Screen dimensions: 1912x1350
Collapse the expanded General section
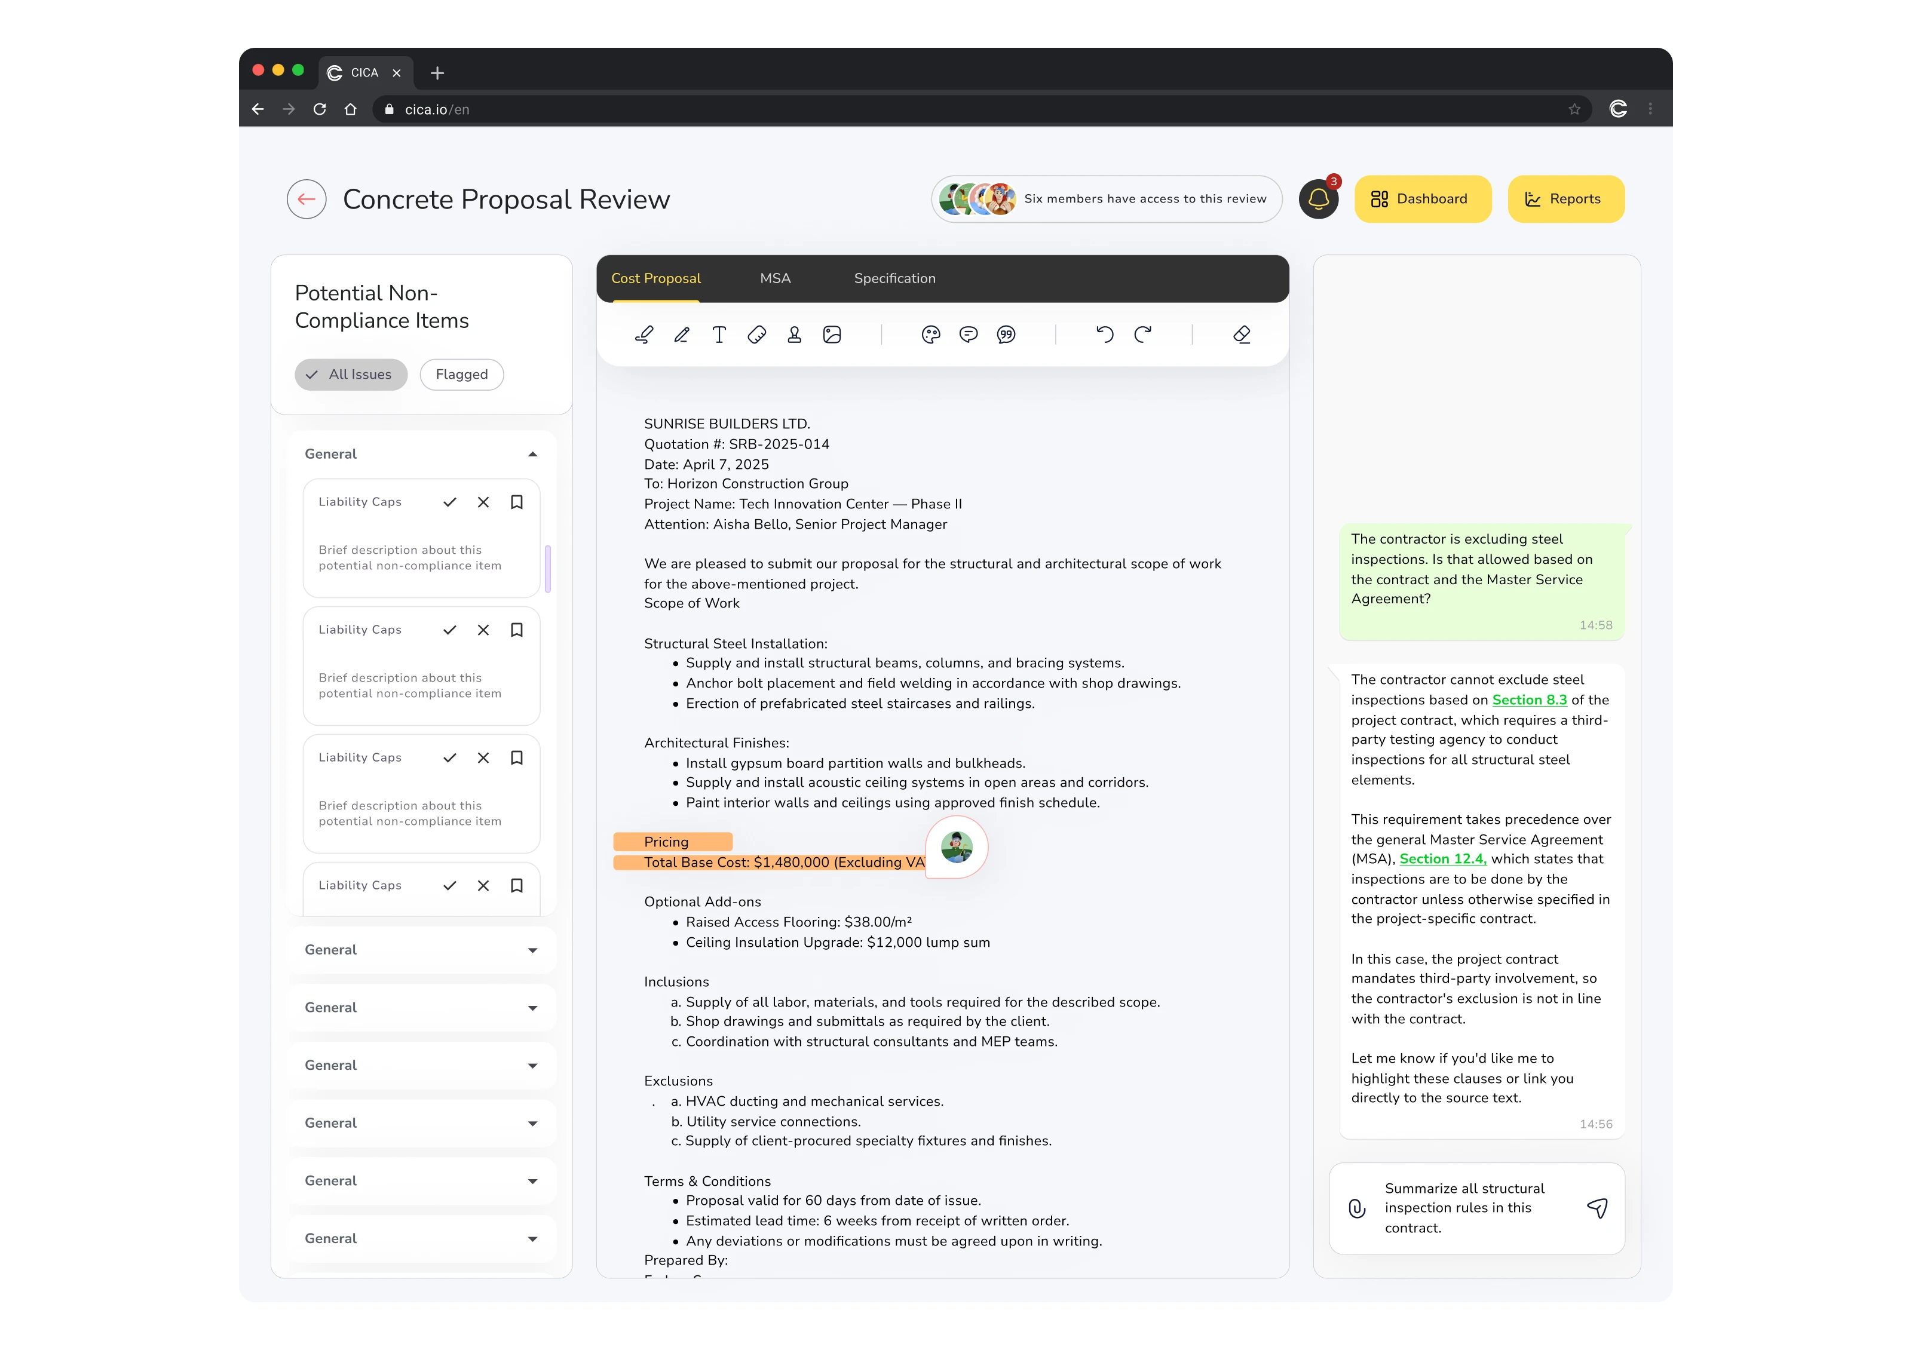(x=532, y=455)
